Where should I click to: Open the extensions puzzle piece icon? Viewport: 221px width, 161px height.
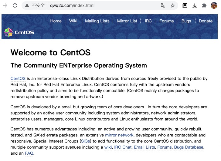(x=204, y=6)
